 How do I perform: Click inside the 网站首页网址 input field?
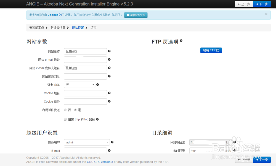click(85, 76)
